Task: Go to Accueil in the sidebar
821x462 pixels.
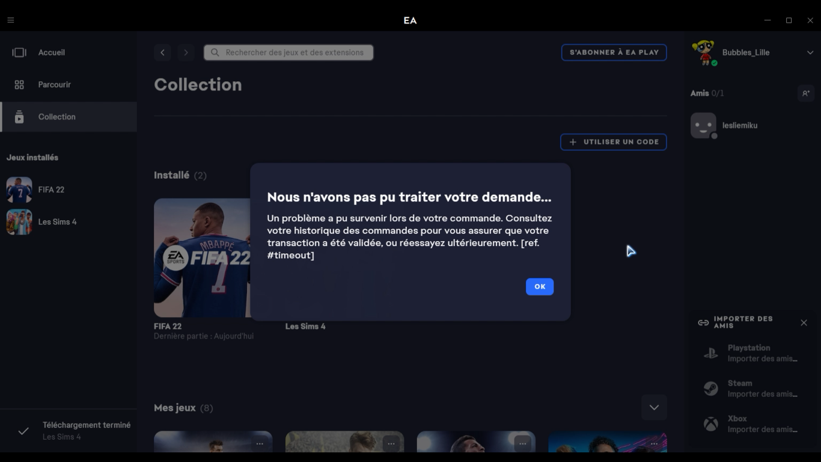Action: pos(69,52)
